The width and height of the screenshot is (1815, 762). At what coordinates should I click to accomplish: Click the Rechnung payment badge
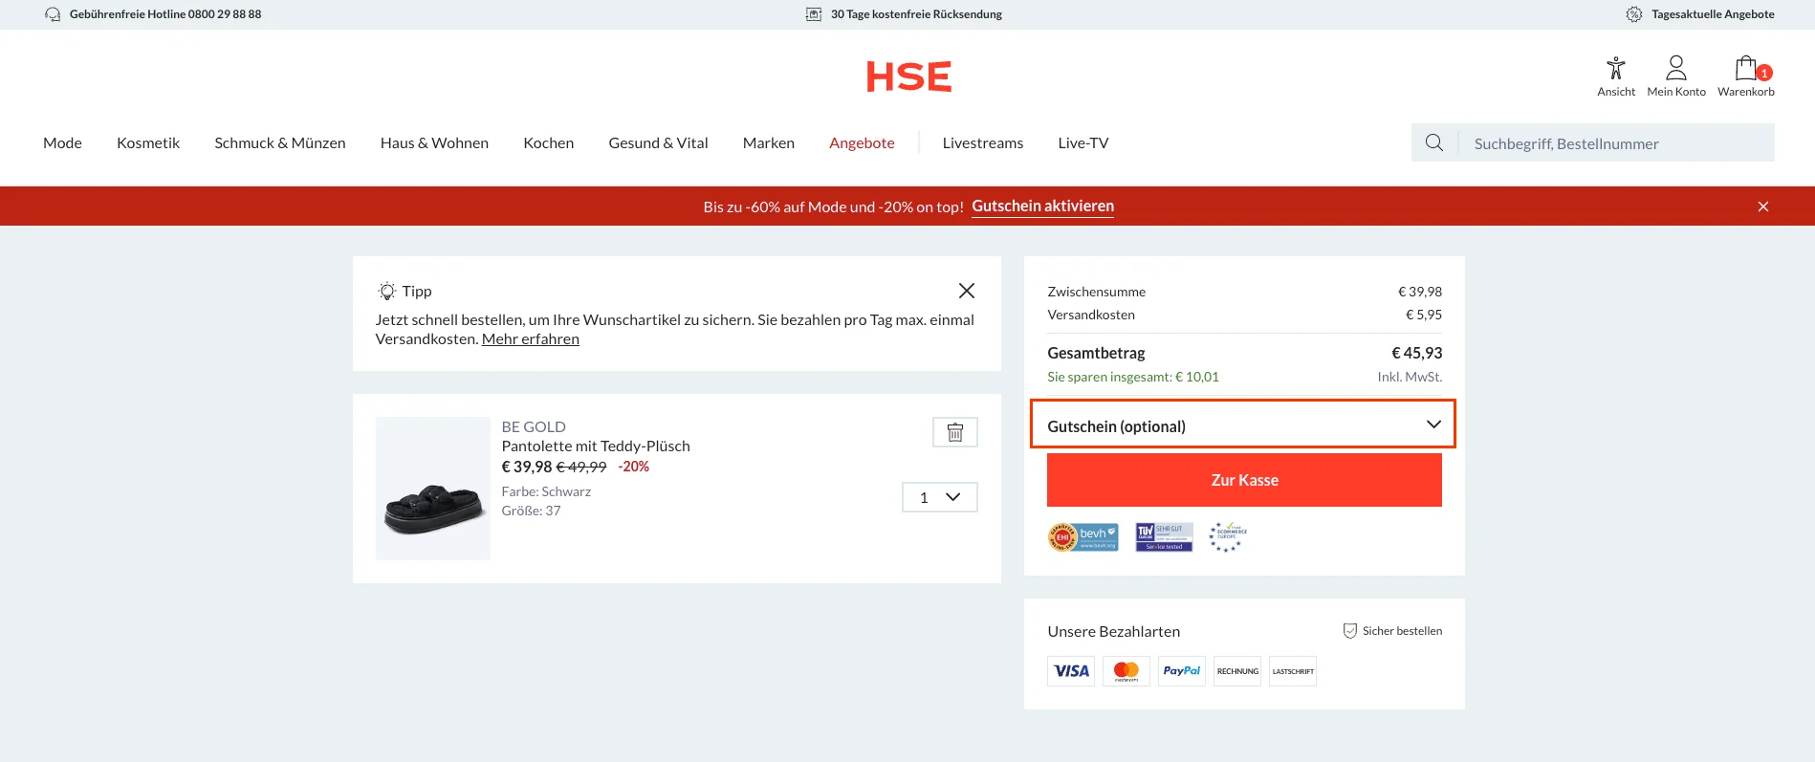pos(1237,671)
